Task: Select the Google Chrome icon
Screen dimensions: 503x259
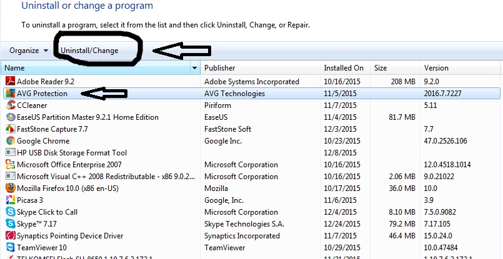Action: (x=10, y=141)
